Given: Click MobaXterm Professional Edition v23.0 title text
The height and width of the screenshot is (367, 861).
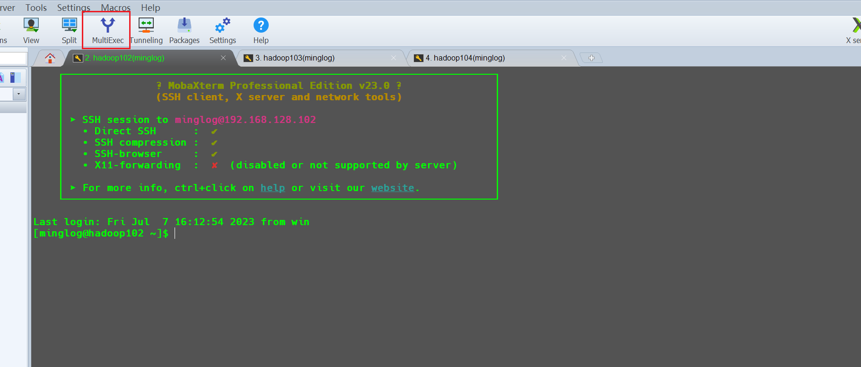Looking at the screenshot, I should (x=279, y=86).
